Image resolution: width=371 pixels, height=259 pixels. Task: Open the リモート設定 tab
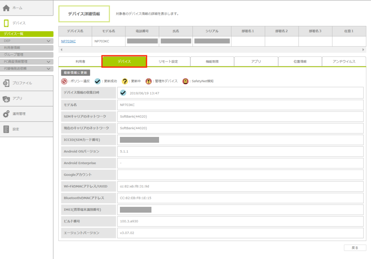168,62
